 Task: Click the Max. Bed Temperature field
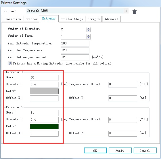point(75,50)
